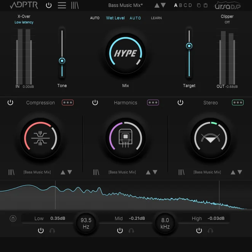
Task: Previous Compression preset up arrow
Action: (63, 172)
